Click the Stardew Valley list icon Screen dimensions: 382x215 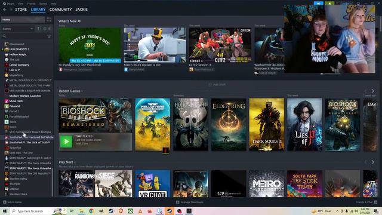(7, 179)
